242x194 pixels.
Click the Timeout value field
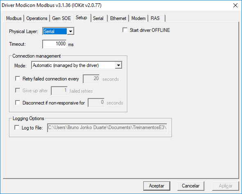54,44
